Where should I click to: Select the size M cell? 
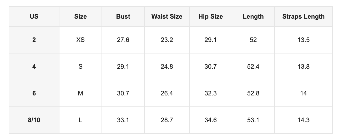click(80, 93)
